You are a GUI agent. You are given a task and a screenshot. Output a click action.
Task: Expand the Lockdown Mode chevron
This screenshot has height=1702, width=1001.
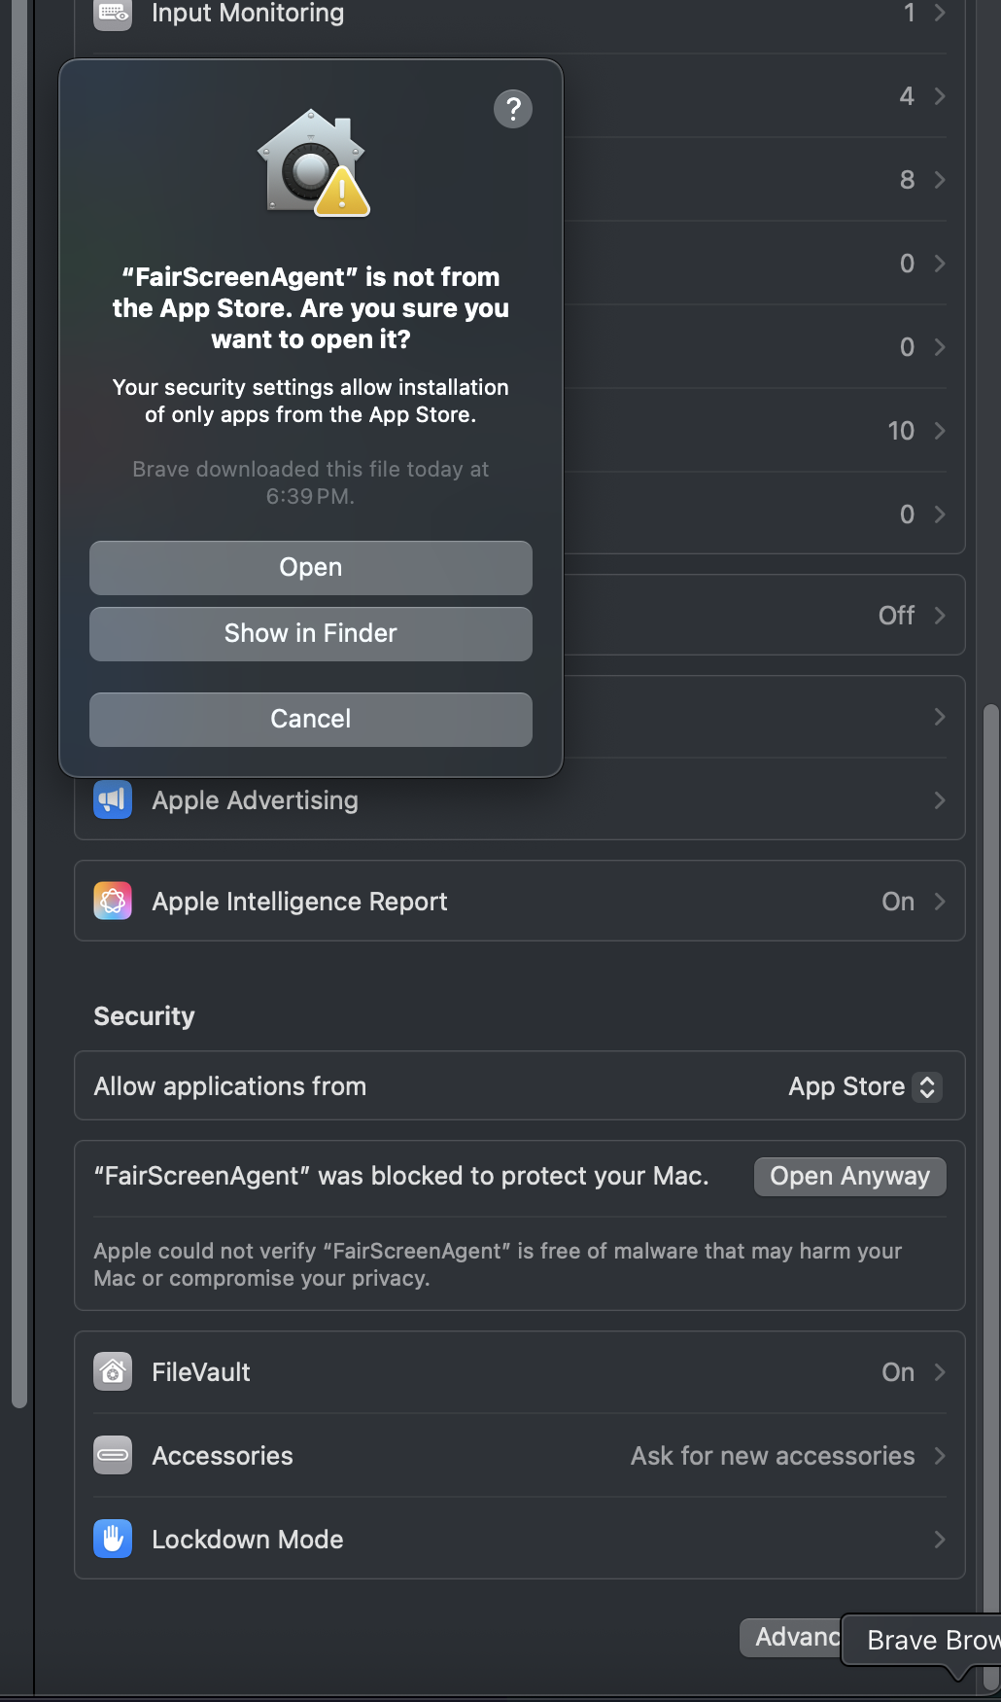939,1540
